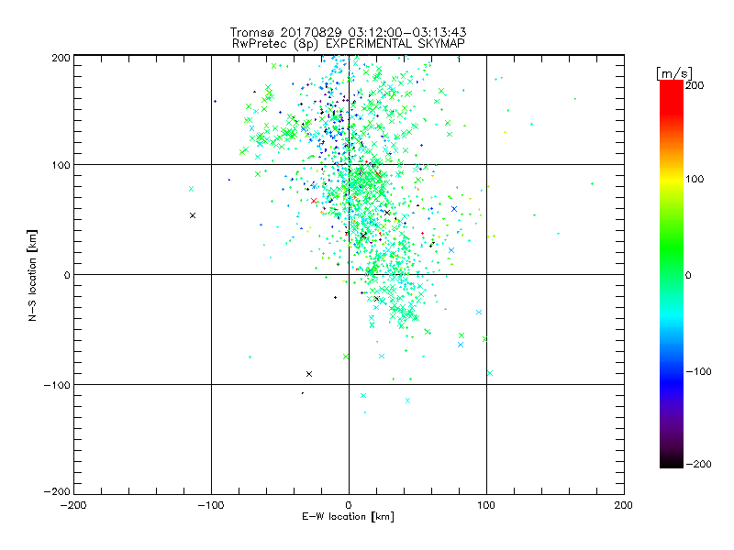Click the 'RwPretec (8p) EXPERIMENTAL SKYMAP' subtitle
The width and height of the screenshot is (734, 550).
349,44
